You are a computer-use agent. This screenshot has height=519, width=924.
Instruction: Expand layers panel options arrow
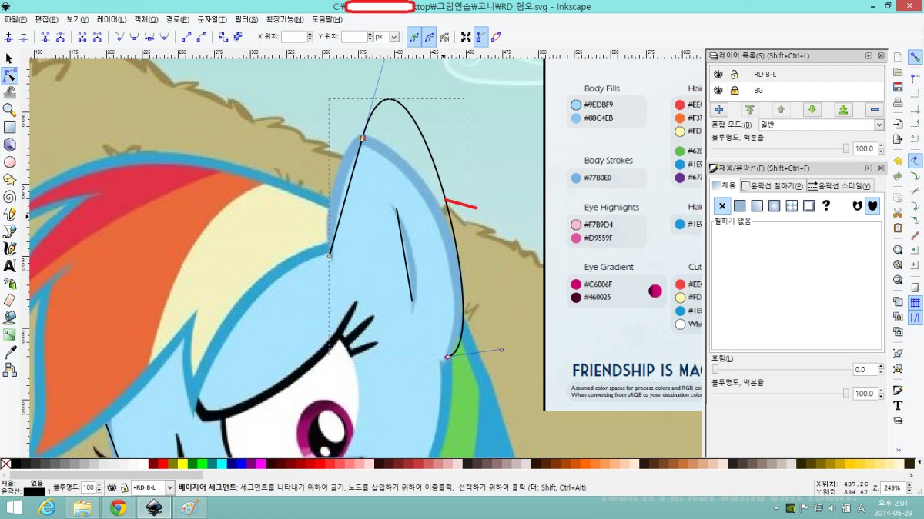click(x=869, y=55)
